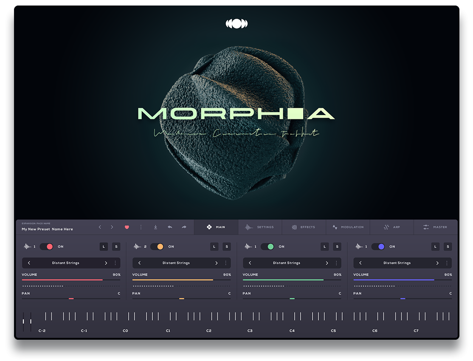
Task: Disable the green layer ON switch
Action: pyautogui.click(x=267, y=247)
